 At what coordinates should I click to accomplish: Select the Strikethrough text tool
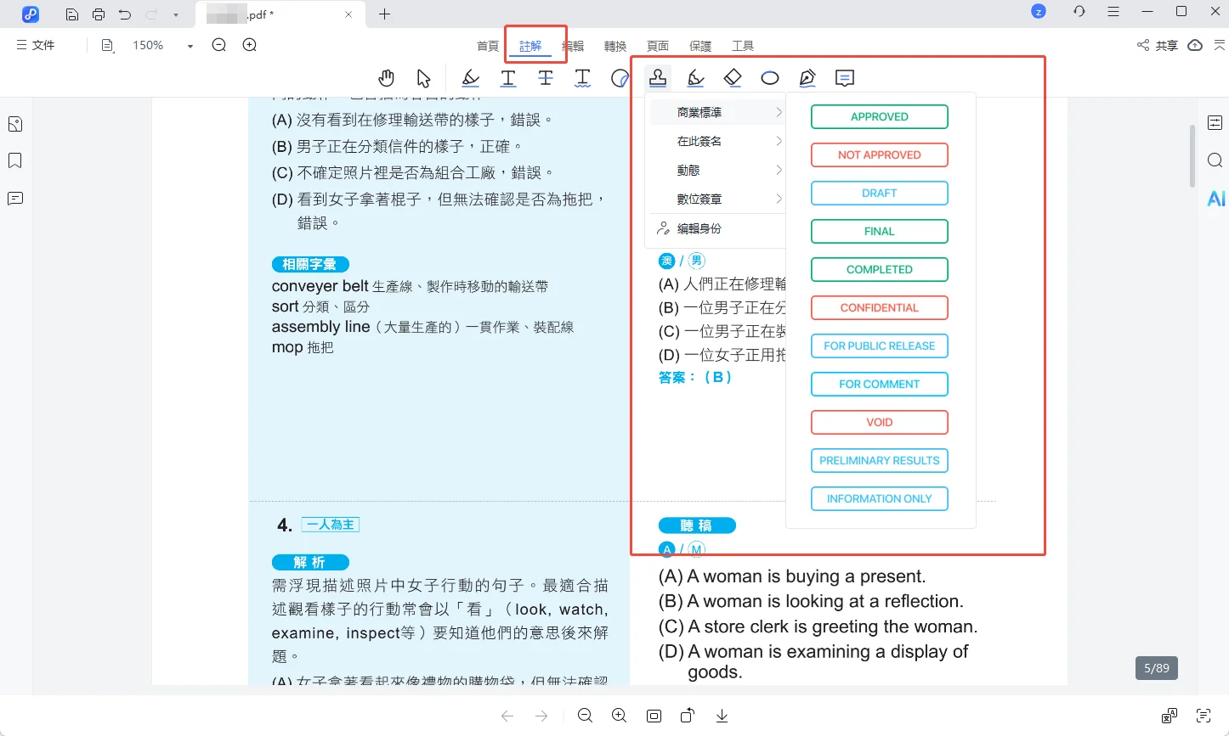(545, 77)
